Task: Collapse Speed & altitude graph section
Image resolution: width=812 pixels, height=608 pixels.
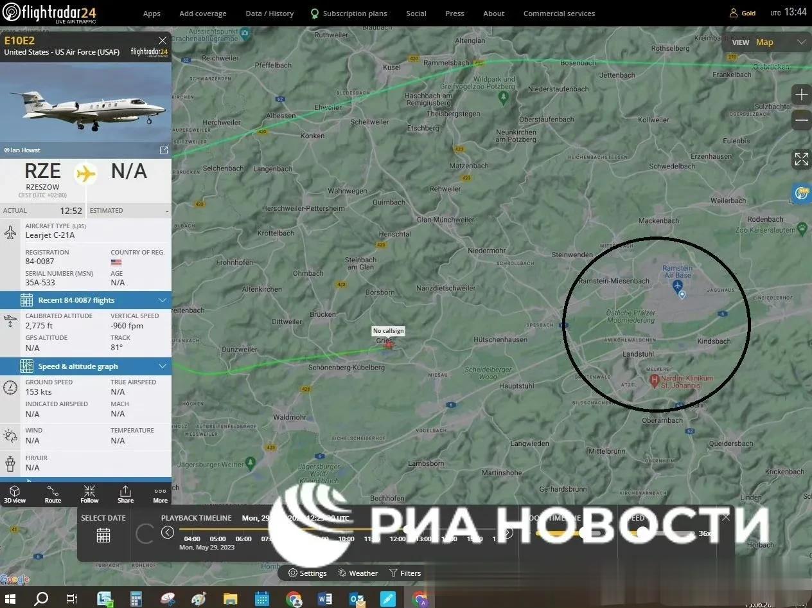Action: coord(85,366)
